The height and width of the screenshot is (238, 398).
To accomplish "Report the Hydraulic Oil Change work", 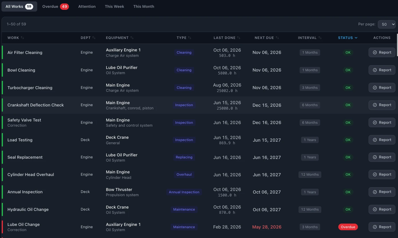I will coord(382,209).
